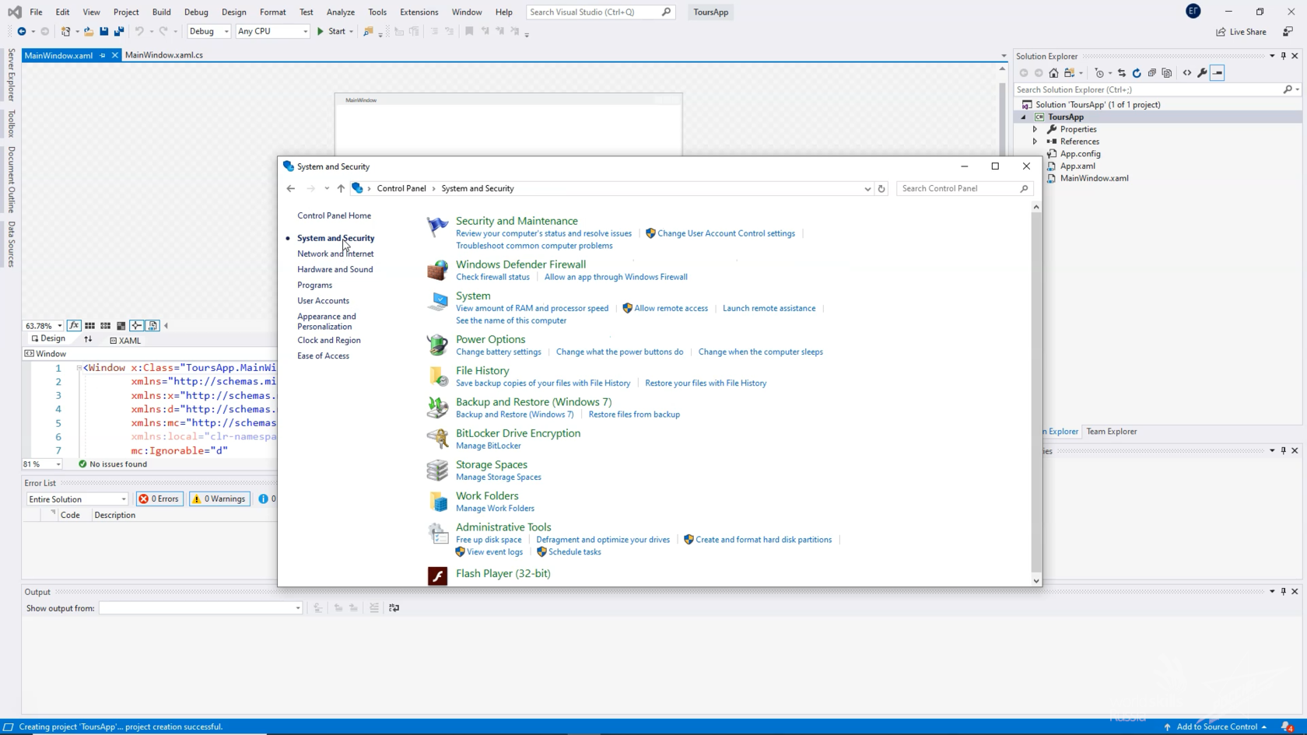The height and width of the screenshot is (735, 1307).
Task: Toggle snapping to snaplines button
Action: tap(136, 325)
